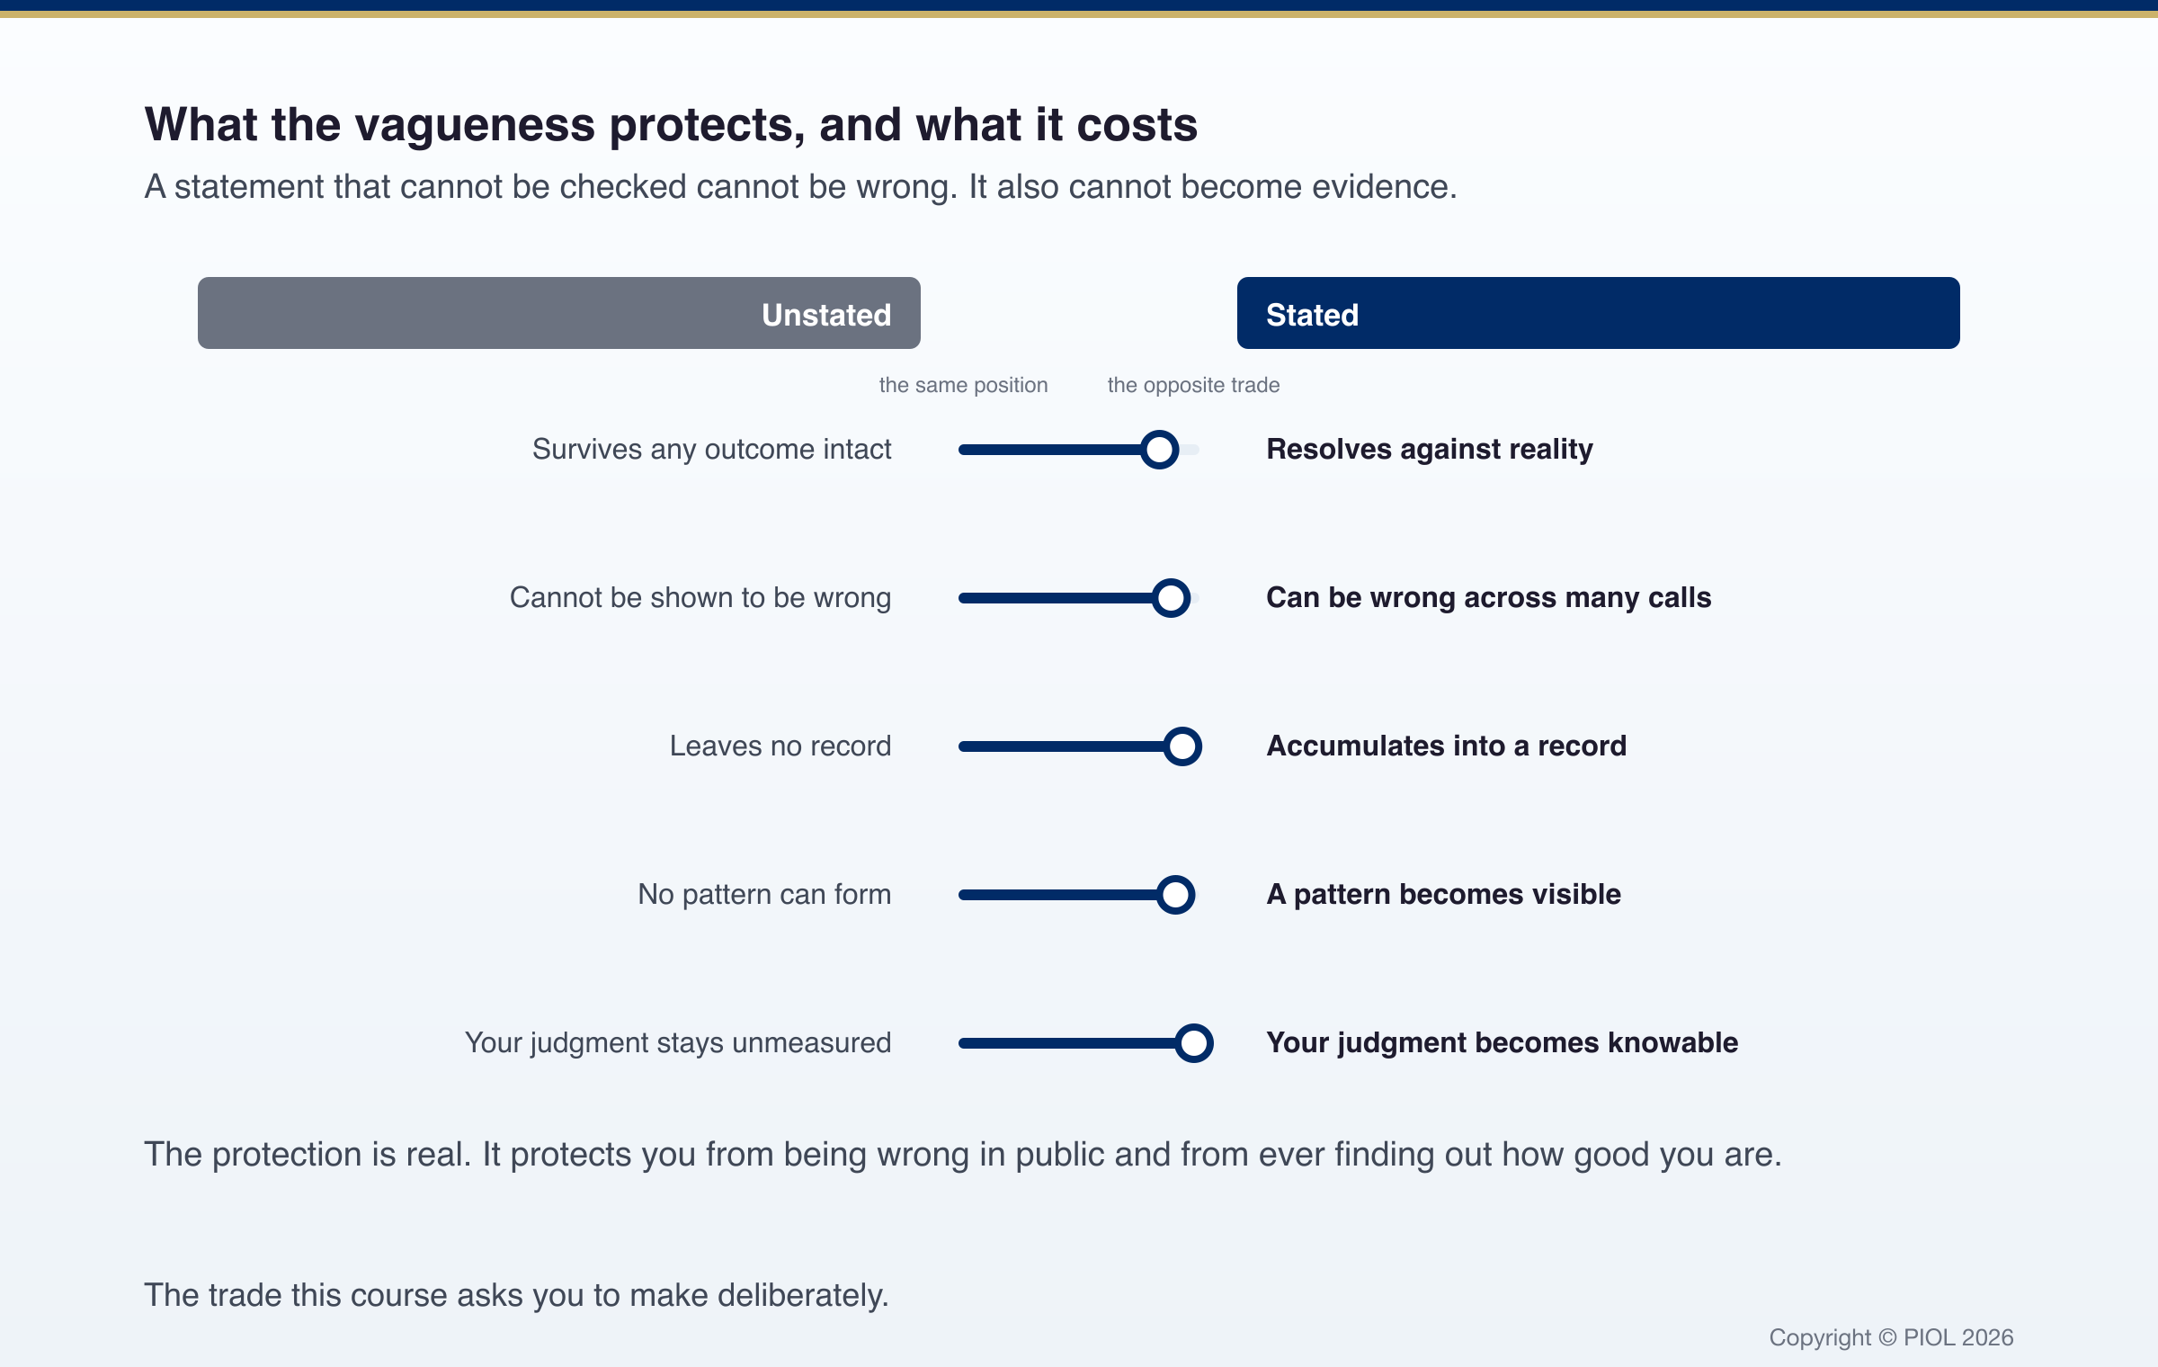Click the 'the opposite trade' caption
Image resolution: width=2158 pixels, height=1367 pixels.
(x=1193, y=385)
